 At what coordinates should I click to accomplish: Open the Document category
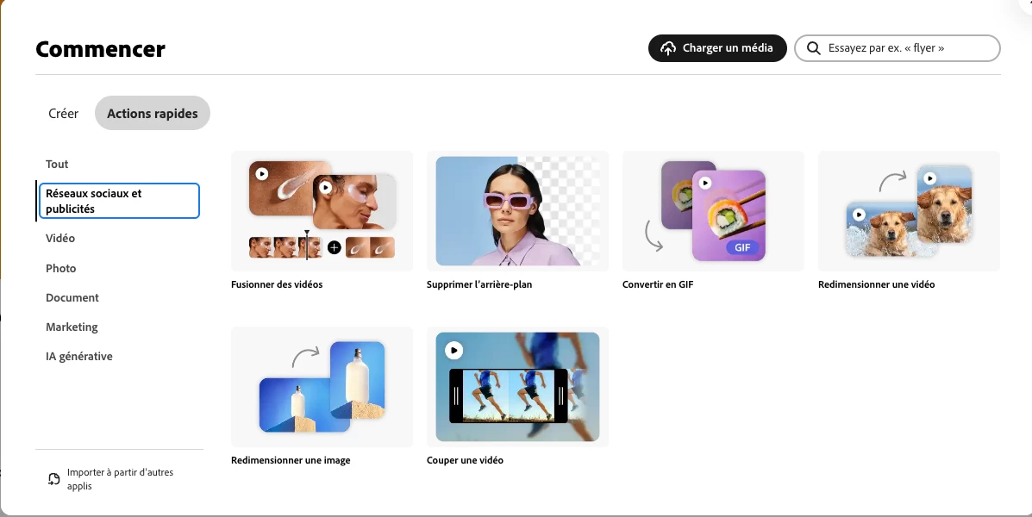[x=72, y=297]
